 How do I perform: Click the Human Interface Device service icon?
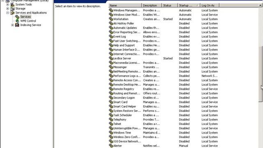tap(111, 49)
